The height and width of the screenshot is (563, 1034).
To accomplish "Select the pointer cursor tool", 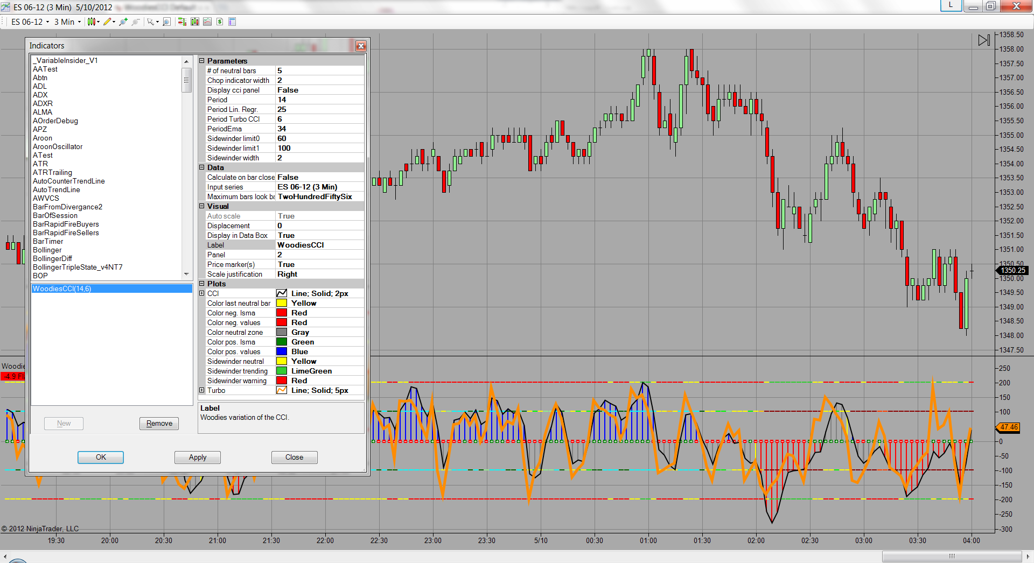I will pyautogui.click(x=150, y=22).
